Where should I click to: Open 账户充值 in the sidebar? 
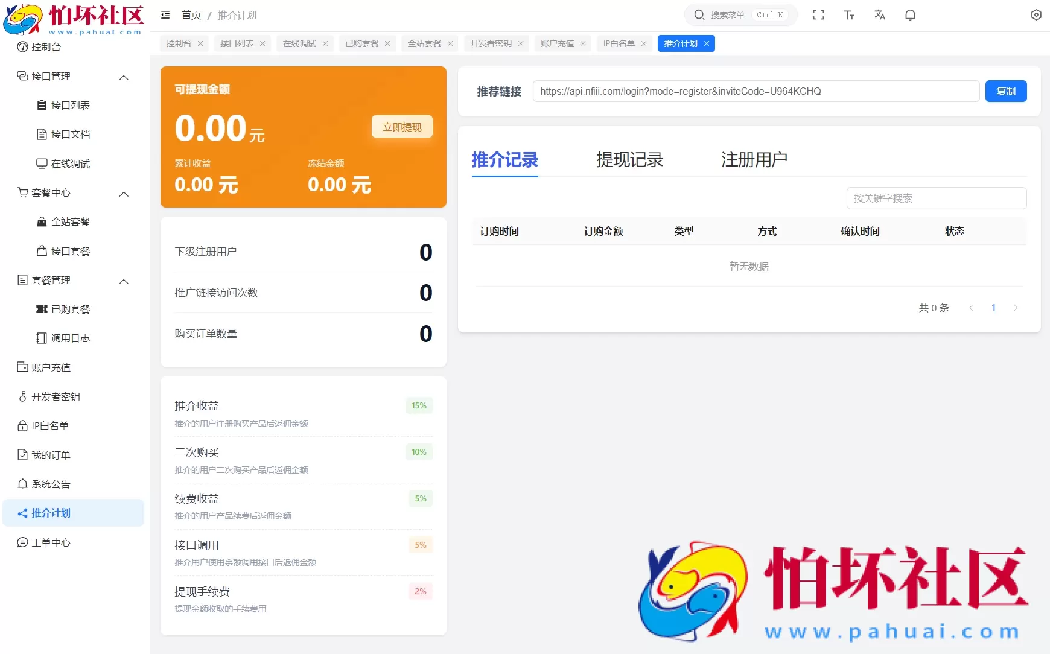[51, 367]
